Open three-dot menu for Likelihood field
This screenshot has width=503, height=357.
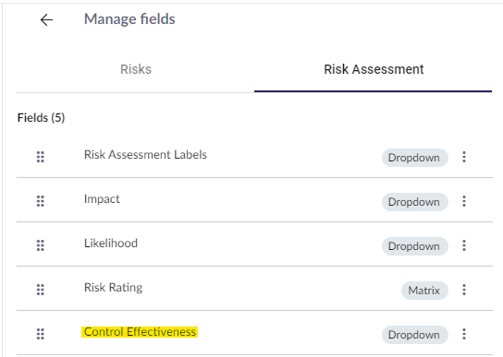coord(464,245)
